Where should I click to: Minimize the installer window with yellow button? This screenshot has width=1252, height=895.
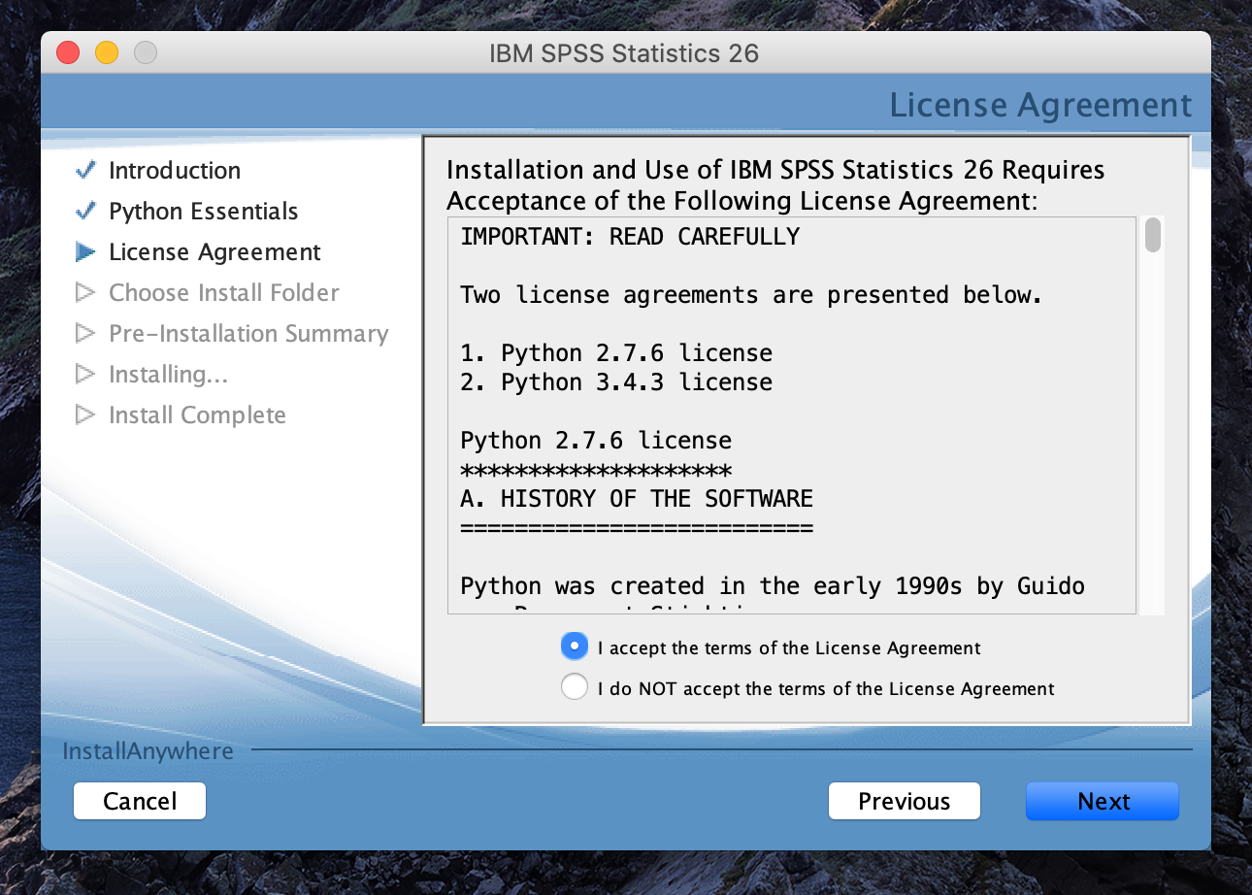click(x=107, y=52)
